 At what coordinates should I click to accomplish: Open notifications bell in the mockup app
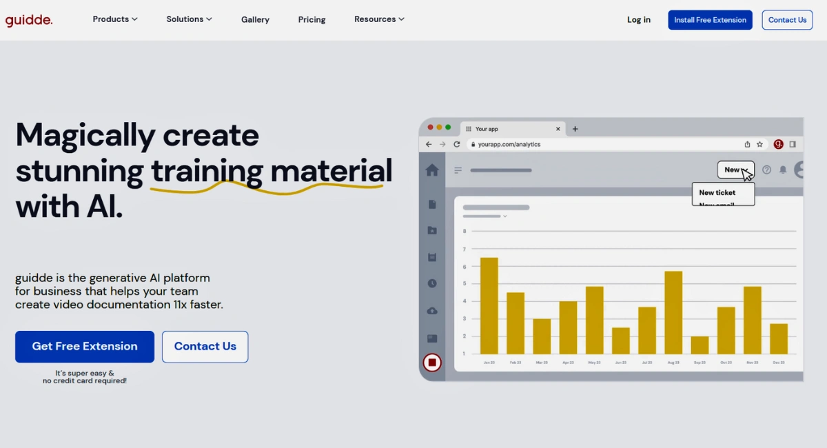click(x=783, y=170)
